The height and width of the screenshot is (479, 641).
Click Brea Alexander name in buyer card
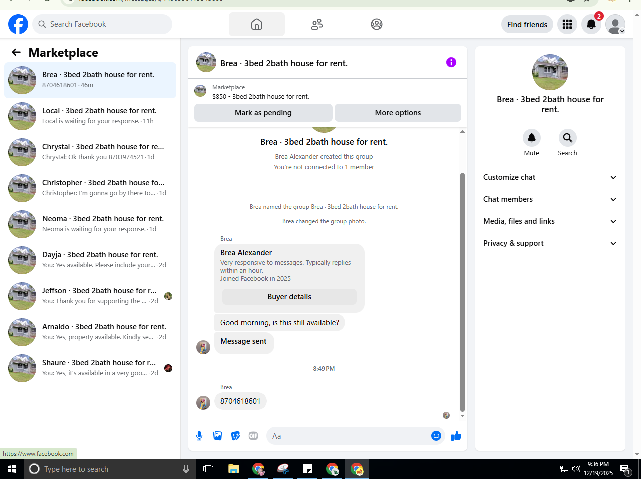click(246, 253)
